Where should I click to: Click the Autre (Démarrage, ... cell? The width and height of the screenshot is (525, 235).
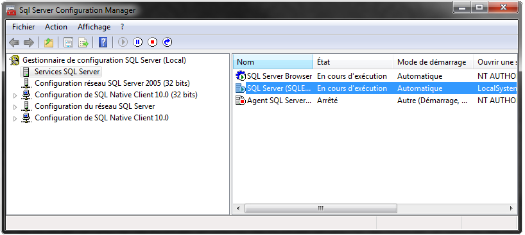[x=432, y=101]
